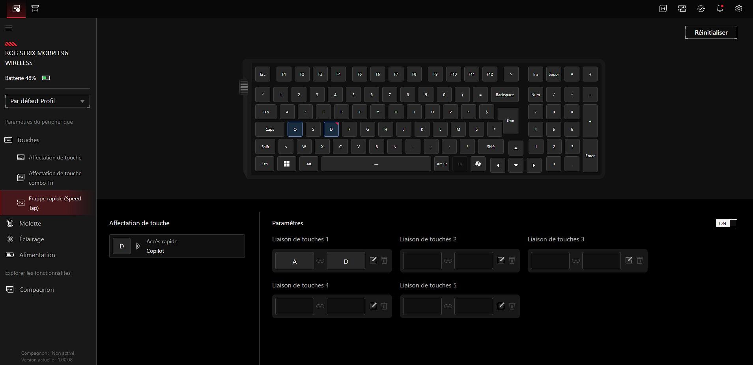Screen dimensions: 753x365
Task: Open the Molette settings page
Action: pos(30,223)
